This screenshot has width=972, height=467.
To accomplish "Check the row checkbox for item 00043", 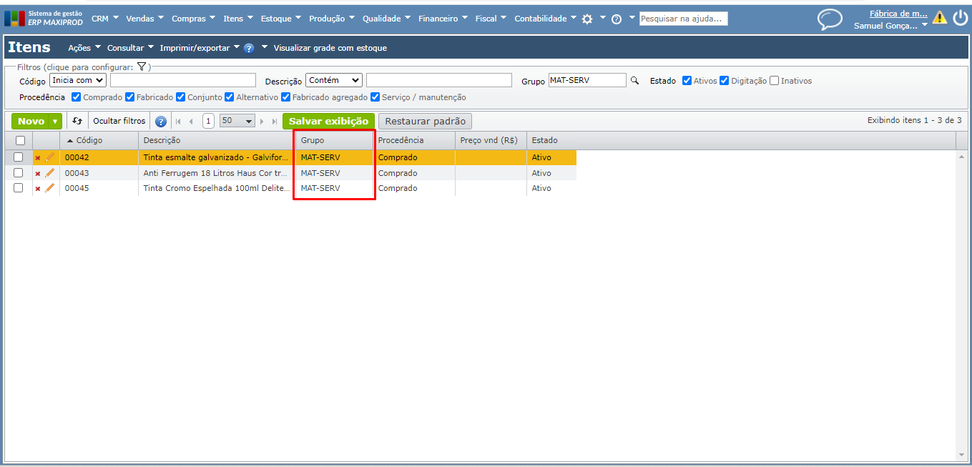I will tap(19, 172).
